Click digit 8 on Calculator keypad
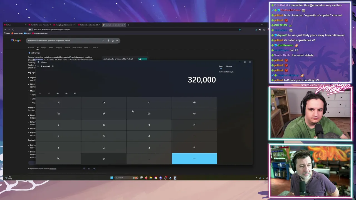356x200 pixels. pyautogui.click(x=104, y=125)
